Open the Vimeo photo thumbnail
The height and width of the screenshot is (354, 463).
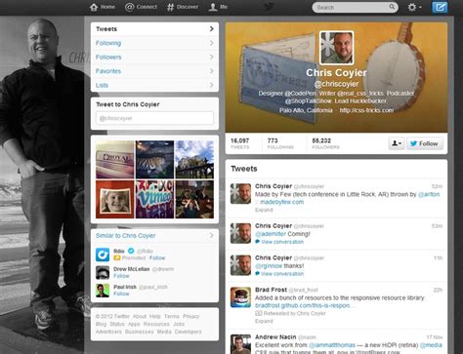(x=154, y=199)
